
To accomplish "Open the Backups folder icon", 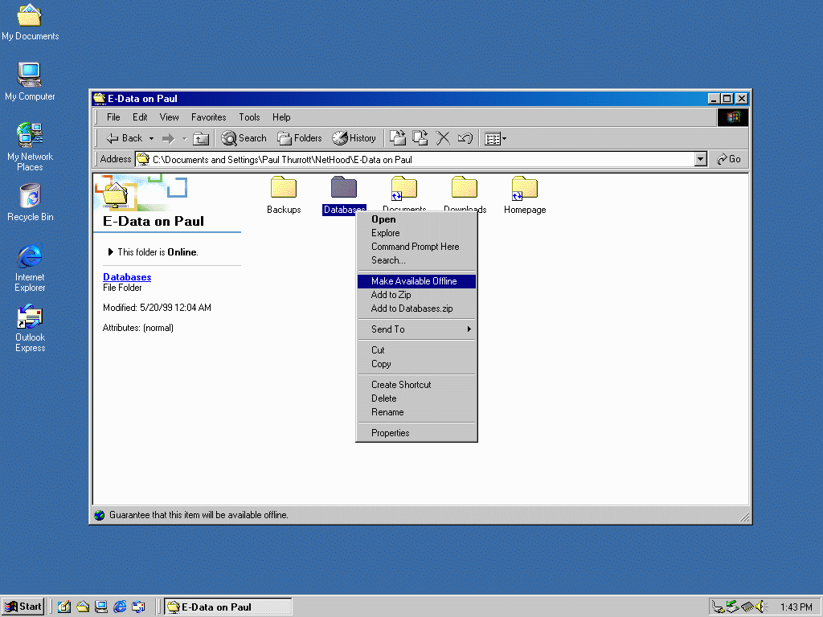I will coord(284,188).
